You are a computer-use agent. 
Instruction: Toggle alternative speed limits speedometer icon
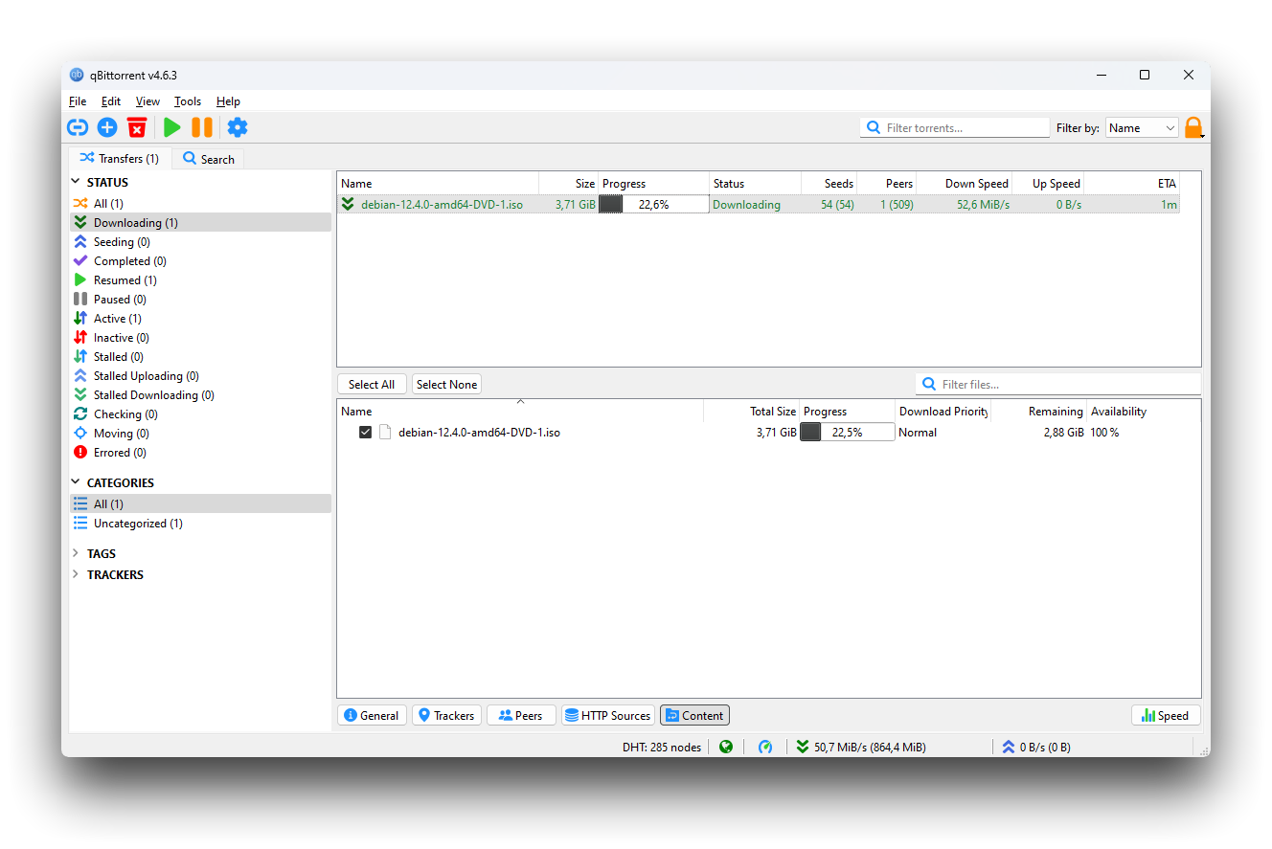pyautogui.click(x=765, y=747)
